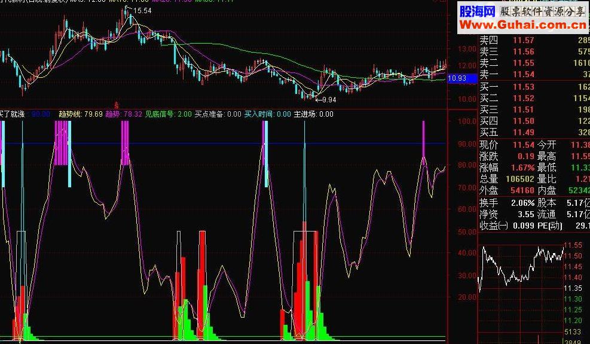Select the 卖二 row price 11.55
590x344 pixels.
[x=524, y=63]
